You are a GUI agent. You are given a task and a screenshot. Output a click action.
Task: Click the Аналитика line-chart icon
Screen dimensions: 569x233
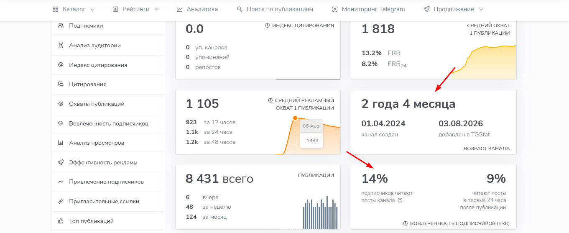pyautogui.click(x=179, y=9)
